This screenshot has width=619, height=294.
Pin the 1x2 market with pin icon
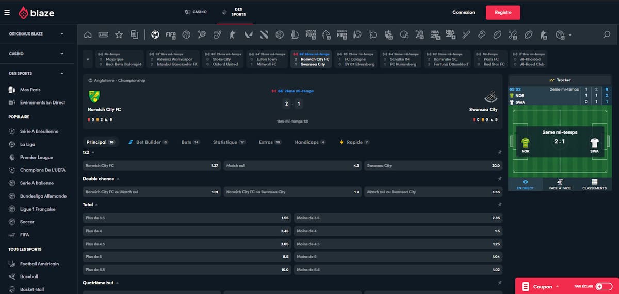pos(499,153)
